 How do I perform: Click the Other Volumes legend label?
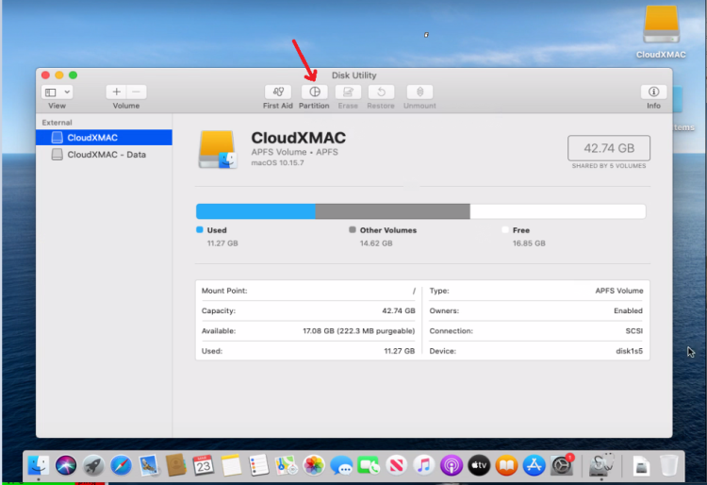click(388, 230)
